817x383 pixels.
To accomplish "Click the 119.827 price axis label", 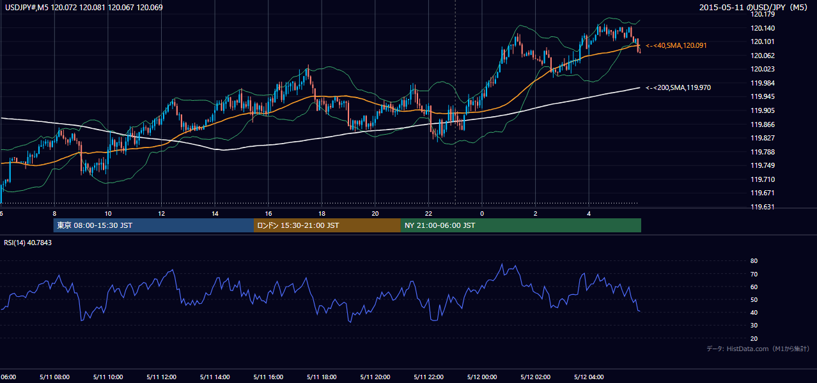I will coord(762,138).
